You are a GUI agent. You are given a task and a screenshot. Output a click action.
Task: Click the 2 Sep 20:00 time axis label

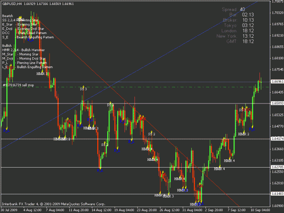(214, 210)
